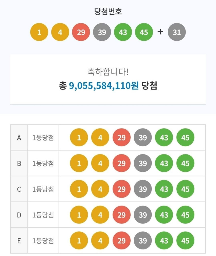Image resolution: width=216 pixels, height=256 pixels.
Task: Click the row E label cell
Action: (19, 241)
